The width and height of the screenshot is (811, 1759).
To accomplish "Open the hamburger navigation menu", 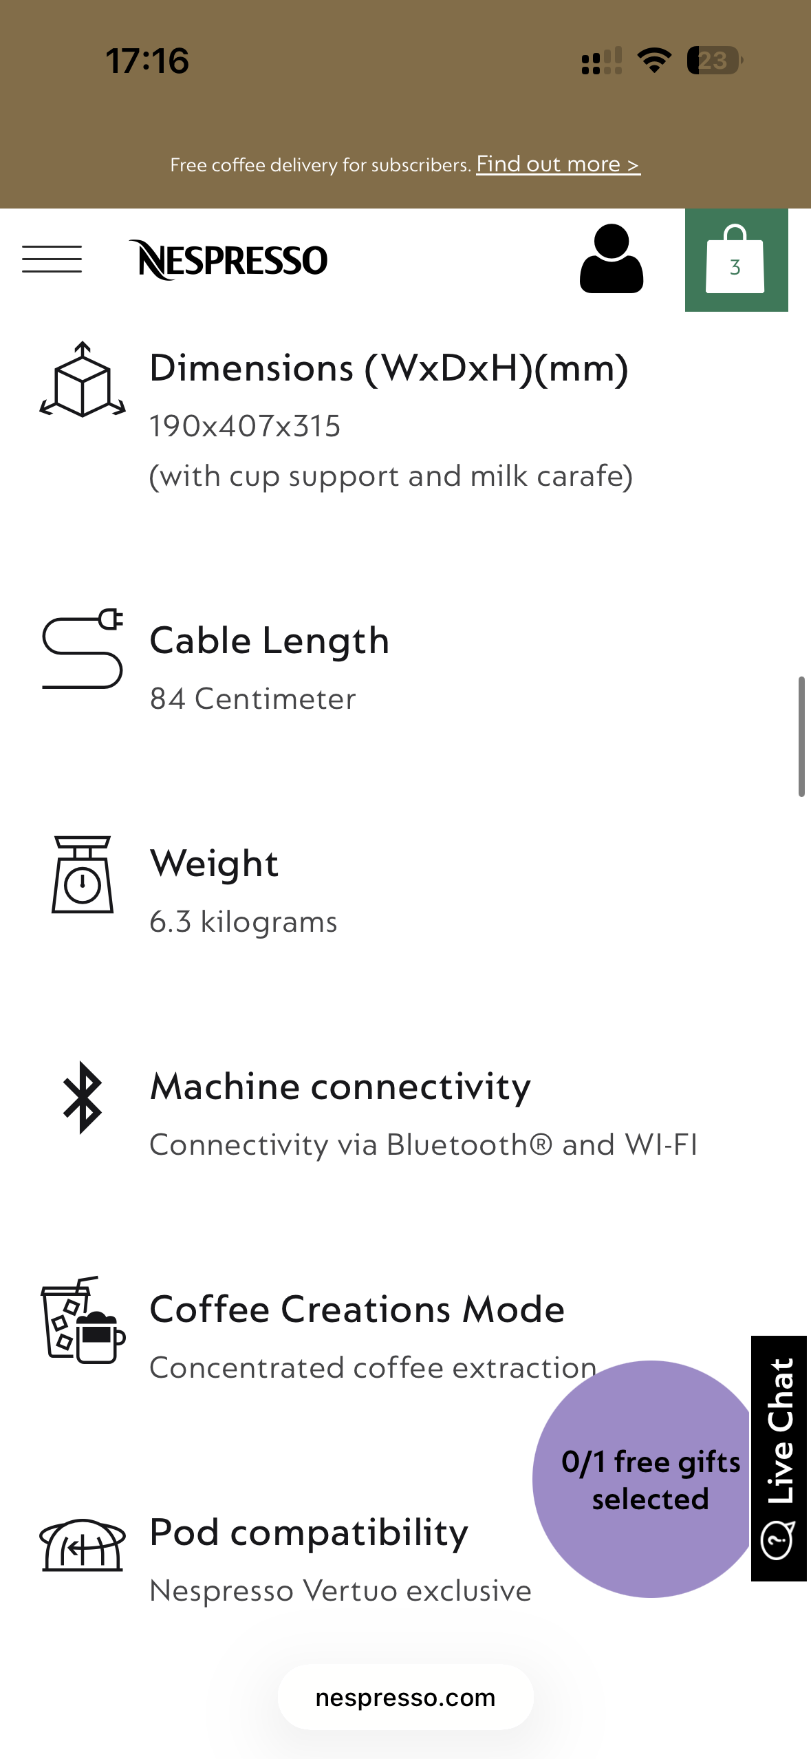I will coord(52,259).
